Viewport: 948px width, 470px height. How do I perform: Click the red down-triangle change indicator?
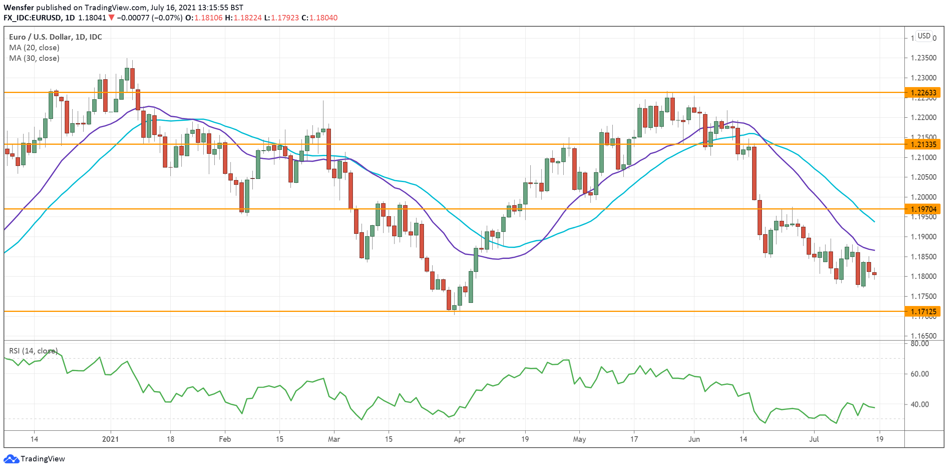coord(111,18)
